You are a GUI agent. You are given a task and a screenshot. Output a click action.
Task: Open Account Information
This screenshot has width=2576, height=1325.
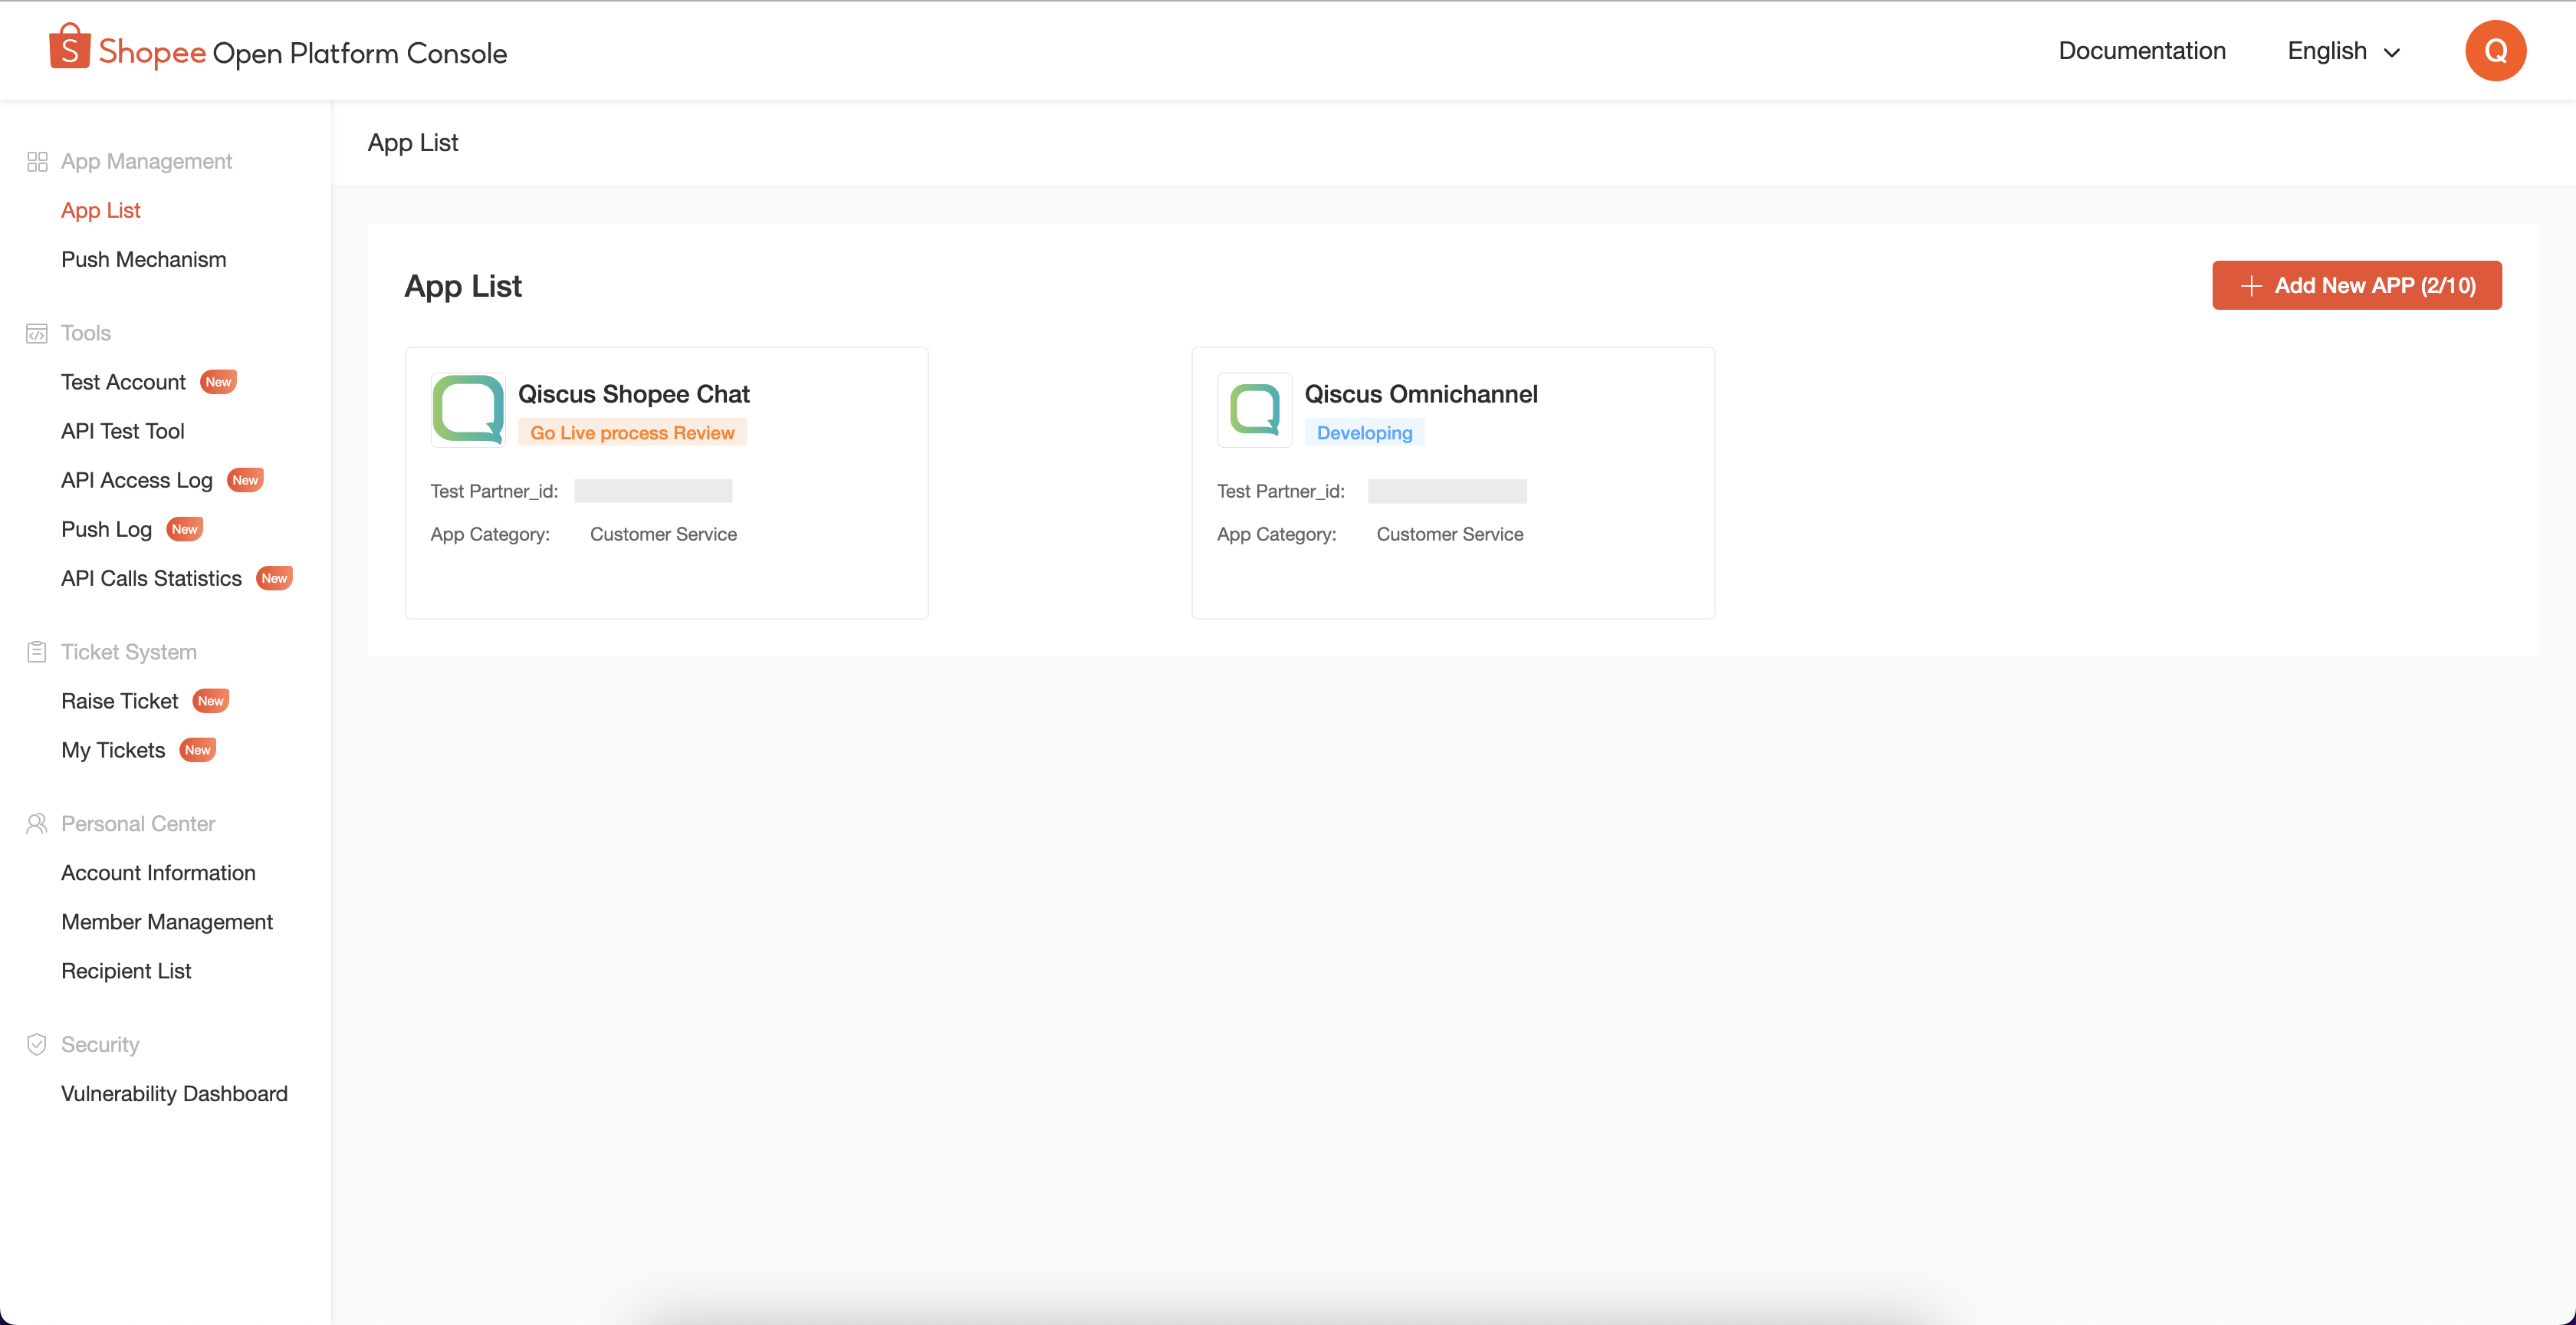point(158,873)
